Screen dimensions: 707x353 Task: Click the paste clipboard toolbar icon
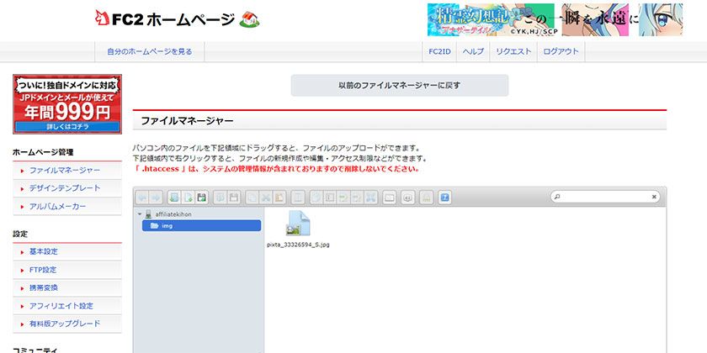279,198
